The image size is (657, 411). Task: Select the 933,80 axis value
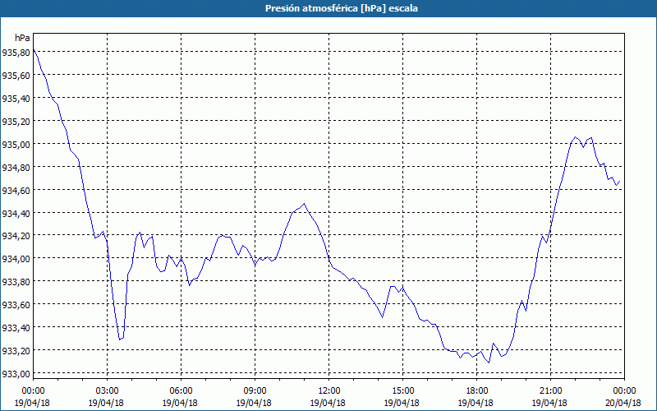16,281
